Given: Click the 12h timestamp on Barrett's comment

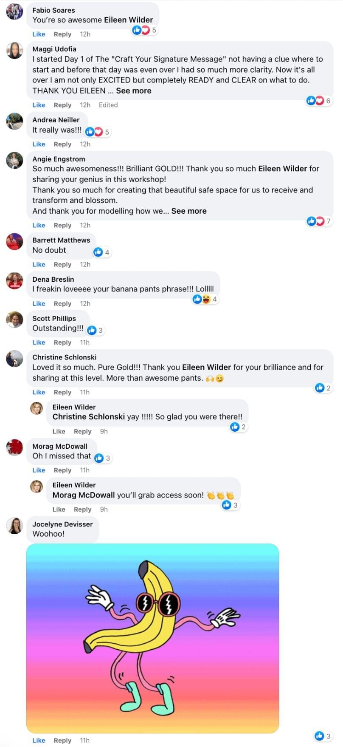Looking at the screenshot, I should coord(85,264).
